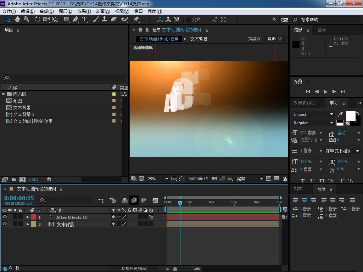Select the Clone Stamp tool
Screen dimensions: 363x272
point(105,19)
